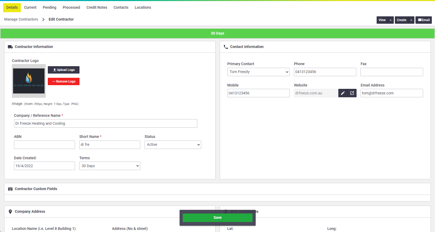Open the Terms dropdown showing 30 Days
Screen dimensions: 435x232
[110, 166]
